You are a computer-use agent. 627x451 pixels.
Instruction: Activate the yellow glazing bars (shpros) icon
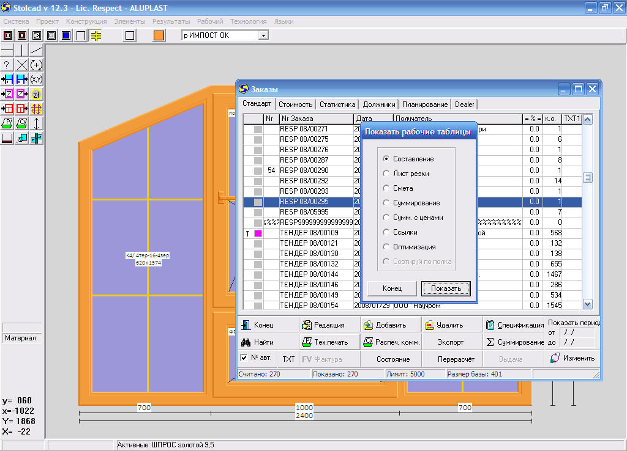click(96, 35)
